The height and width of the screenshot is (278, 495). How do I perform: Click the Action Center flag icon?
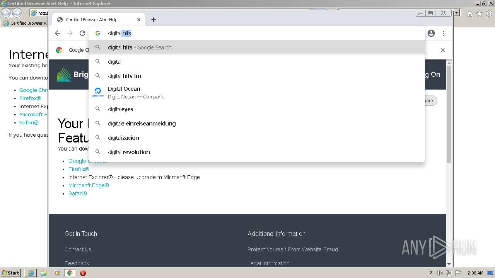point(457,273)
